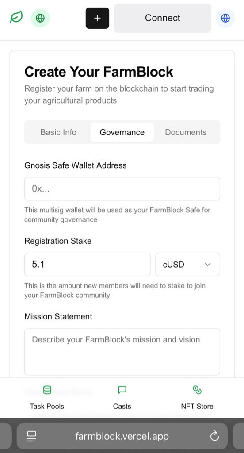Tap the green leaf logo icon

(16, 18)
